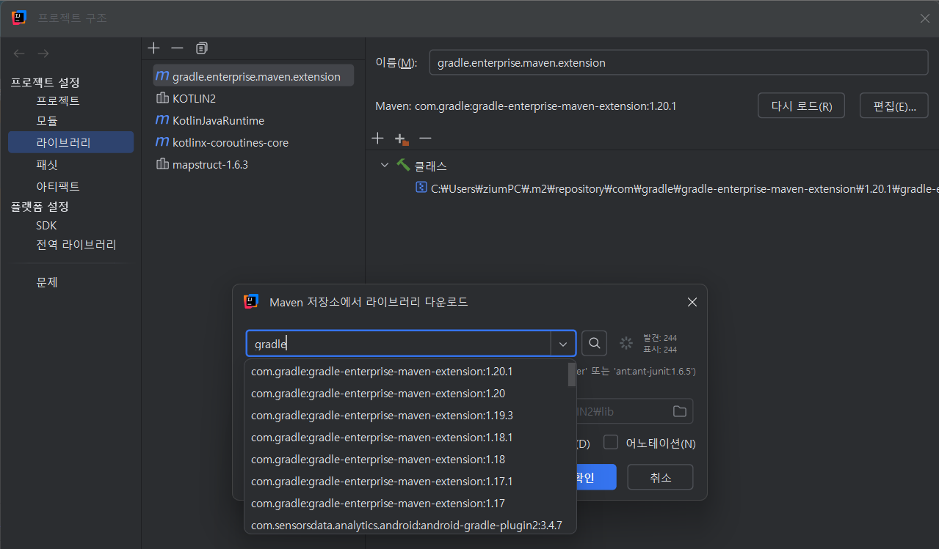The image size is (939, 549).
Task: Go back with the left arrow icon
Action: [x=19, y=54]
